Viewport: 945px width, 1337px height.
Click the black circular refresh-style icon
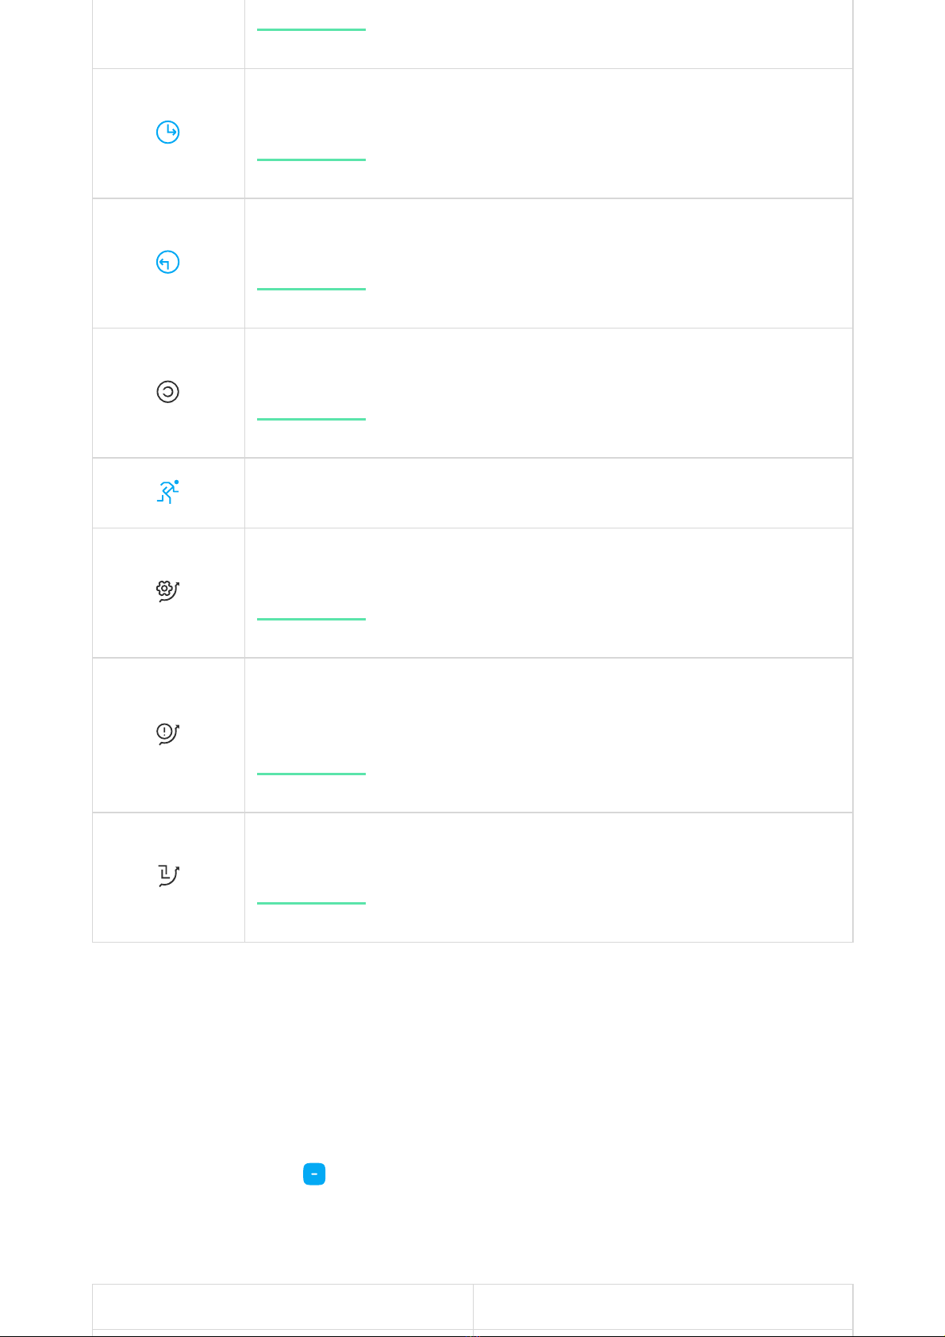167,392
